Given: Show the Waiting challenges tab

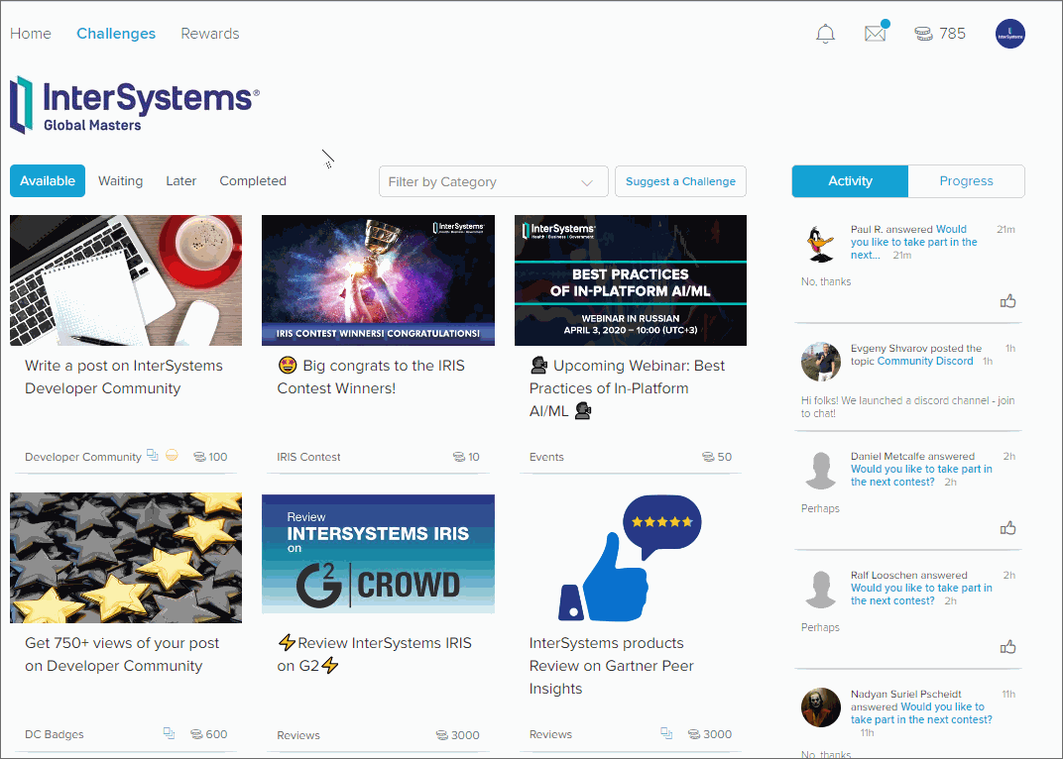Looking at the screenshot, I should (120, 181).
